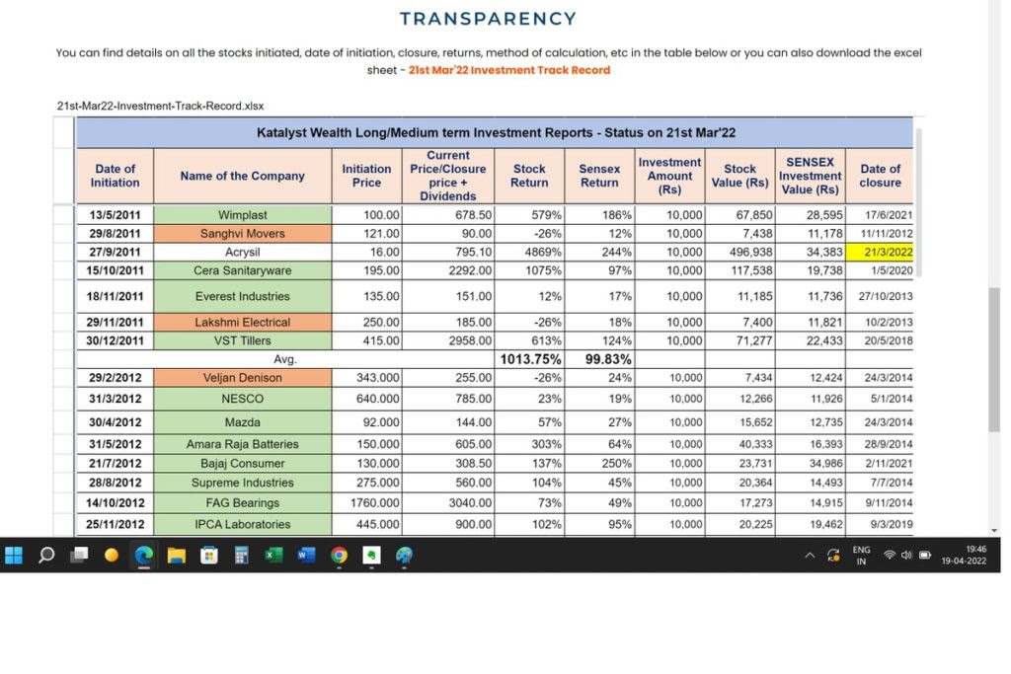Open Task View from the taskbar

tap(79, 555)
